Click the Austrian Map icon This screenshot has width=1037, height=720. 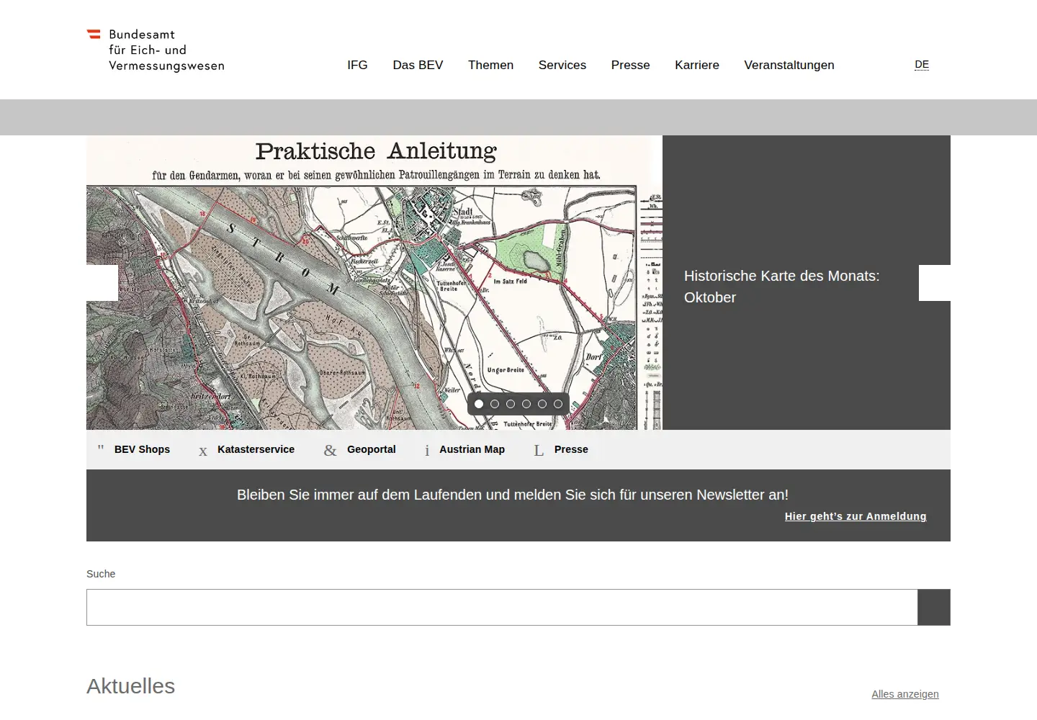pos(427,451)
